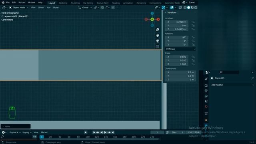Open the Window menu
Screen dimensions: 256x144
coord(31,2)
